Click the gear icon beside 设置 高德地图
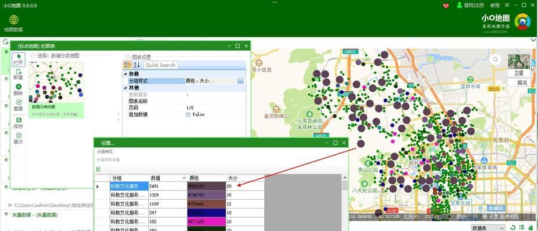The height and width of the screenshot is (231, 538). coord(484,217)
